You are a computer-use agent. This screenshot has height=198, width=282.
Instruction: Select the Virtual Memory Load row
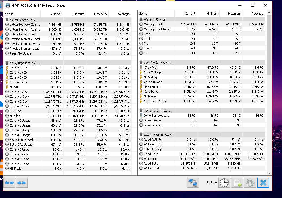(x=67, y=34)
